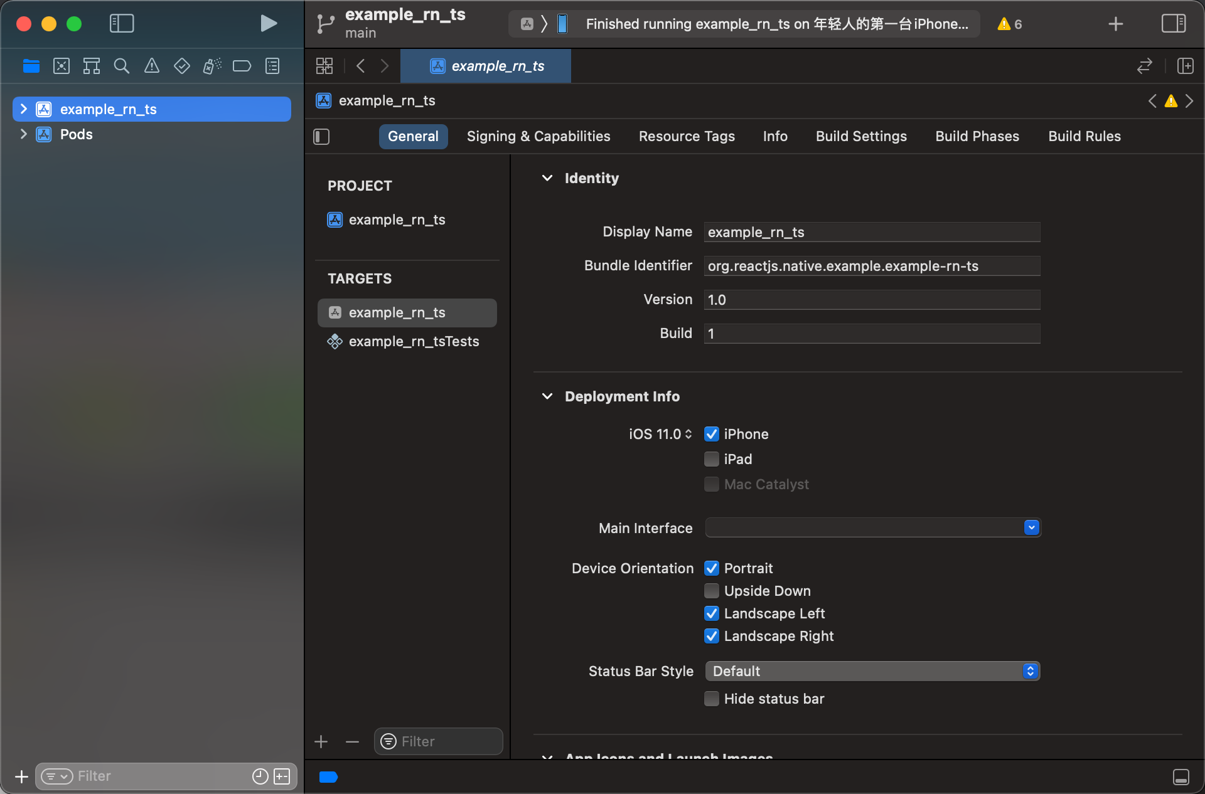This screenshot has height=794, width=1205.
Task: Open the Issue navigator warning icon
Action: (x=152, y=66)
